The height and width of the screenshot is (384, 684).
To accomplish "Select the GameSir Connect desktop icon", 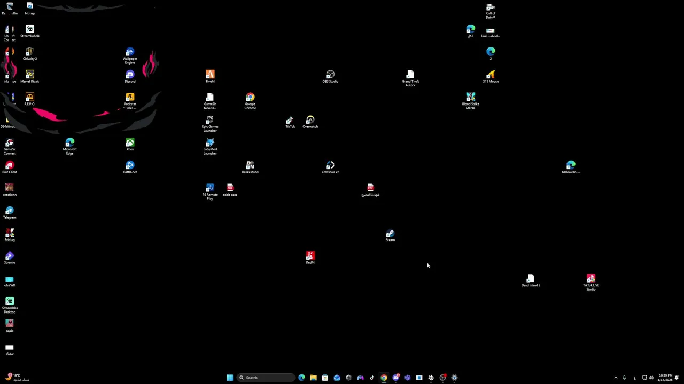I will 10,146.
